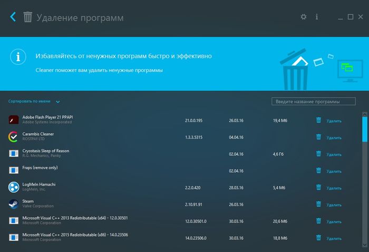Click size value '4,6 Гб'

278,154
